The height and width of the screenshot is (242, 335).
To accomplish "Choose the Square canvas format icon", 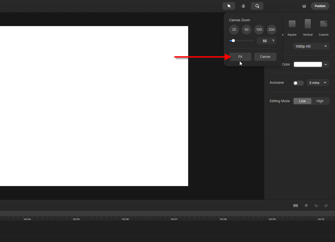I will click(x=292, y=24).
